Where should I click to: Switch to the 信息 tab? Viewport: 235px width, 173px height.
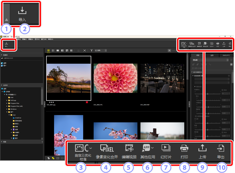pos(212,55)
